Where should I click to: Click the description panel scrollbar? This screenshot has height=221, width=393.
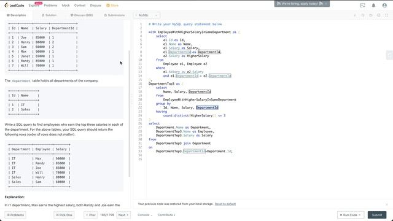pos(130,113)
